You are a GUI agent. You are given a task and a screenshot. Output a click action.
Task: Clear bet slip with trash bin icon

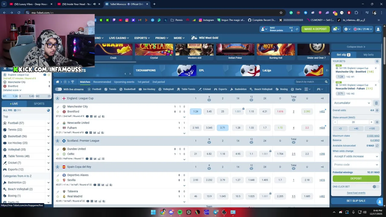click(376, 103)
